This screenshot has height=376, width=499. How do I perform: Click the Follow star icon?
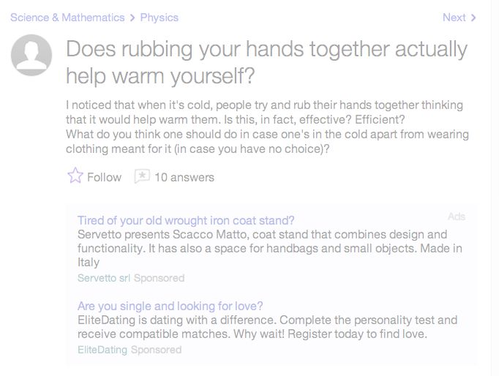click(75, 176)
